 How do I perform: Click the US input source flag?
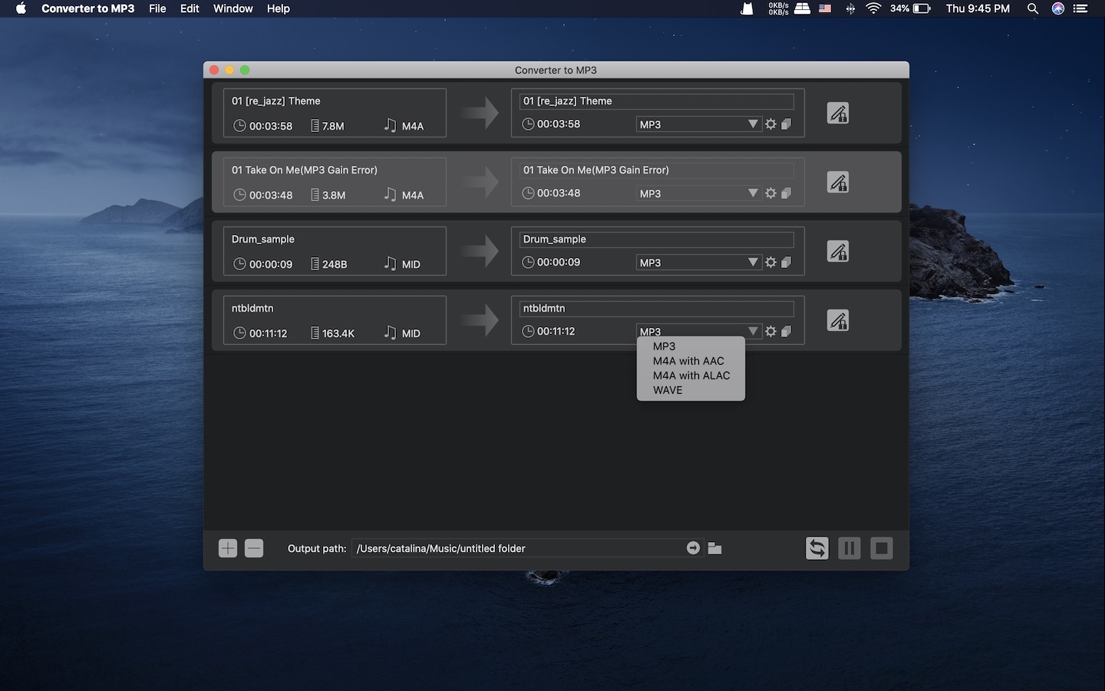pyautogui.click(x=825, y=8)
